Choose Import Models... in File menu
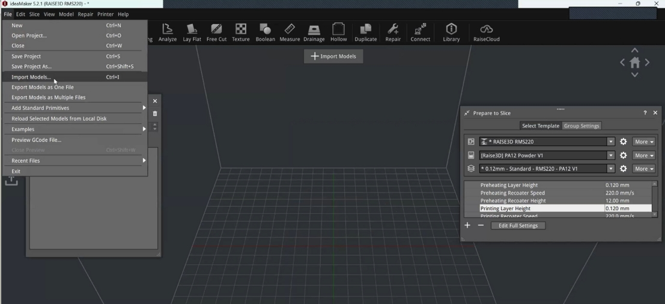Image resolution: width=665 pixels, height=304 pixels. (75, 77)
